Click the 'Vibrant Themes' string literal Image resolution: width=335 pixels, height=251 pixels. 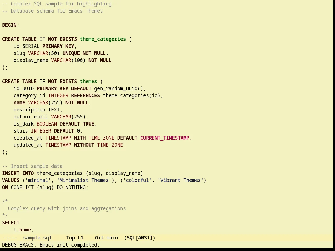pos(181,180)
